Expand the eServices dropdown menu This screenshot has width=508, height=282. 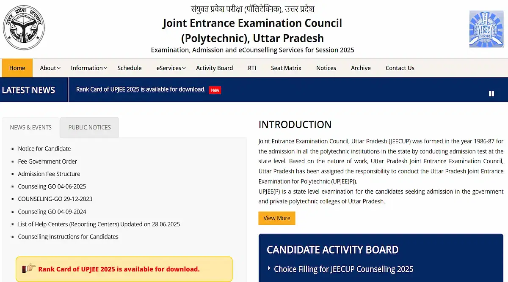pyautogui.click(x=171, y=68)
